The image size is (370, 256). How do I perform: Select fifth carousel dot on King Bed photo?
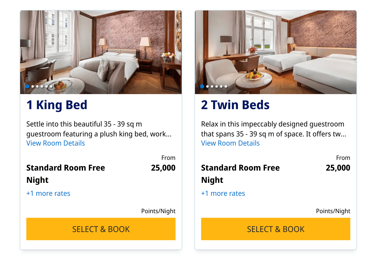(47, 86)
